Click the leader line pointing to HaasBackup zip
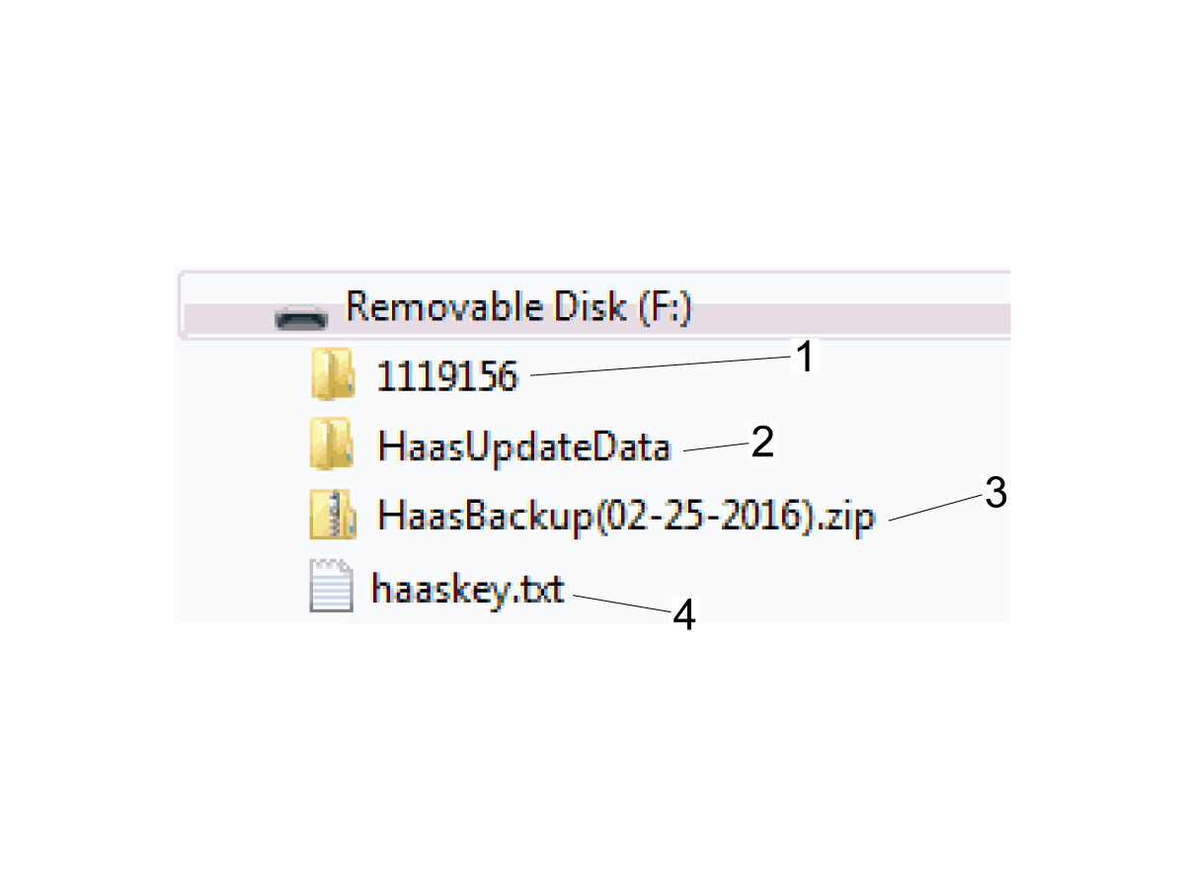1185x889 pixels. click(x=932, y=509)
